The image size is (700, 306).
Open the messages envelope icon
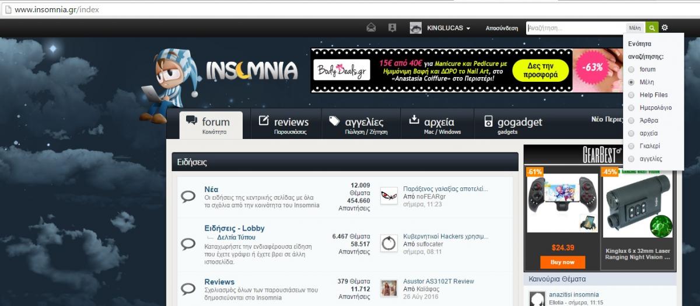[371, 27]
